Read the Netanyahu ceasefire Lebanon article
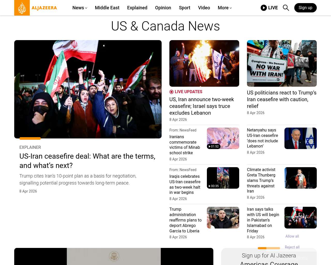 coord(262,138)
